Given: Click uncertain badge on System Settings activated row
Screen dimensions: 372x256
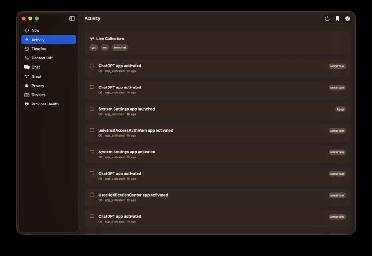Looking at the screenshot, I should pyautogui.click(x=337, y=152).
